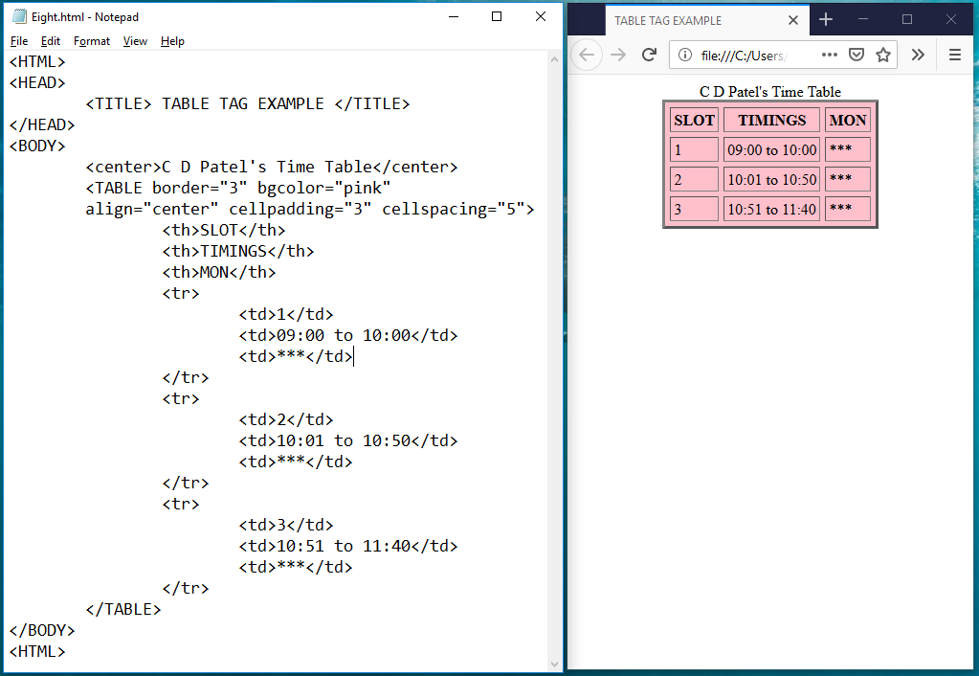
Task: Navigate back in Firefox
Action: [587, 55]
